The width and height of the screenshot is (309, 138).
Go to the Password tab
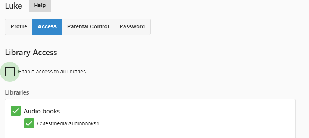(x=132, y=27)
